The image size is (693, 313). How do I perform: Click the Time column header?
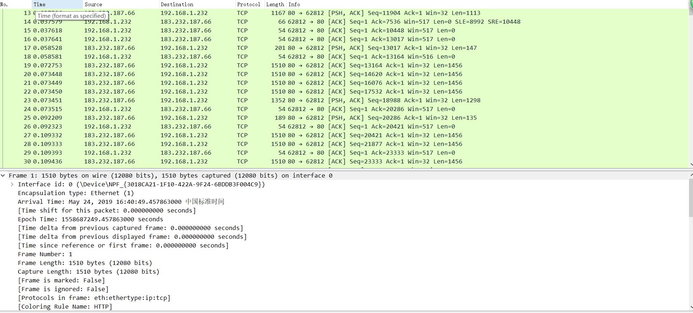(57, 4)
